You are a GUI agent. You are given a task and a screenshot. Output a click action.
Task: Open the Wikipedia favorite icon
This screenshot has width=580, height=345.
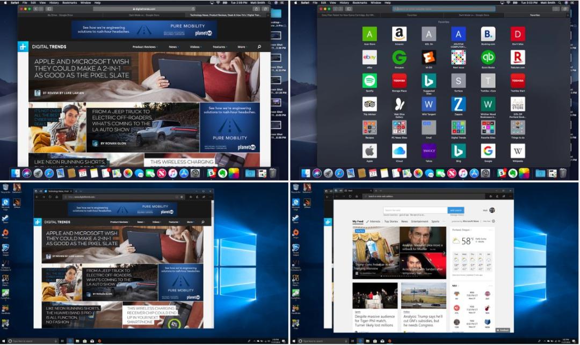518,151
